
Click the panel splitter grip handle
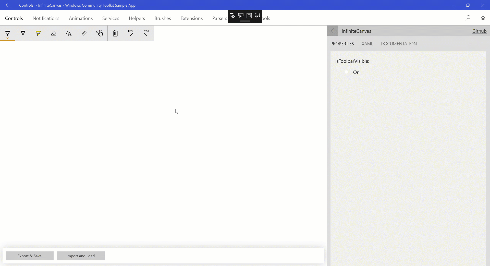[328, 151]
